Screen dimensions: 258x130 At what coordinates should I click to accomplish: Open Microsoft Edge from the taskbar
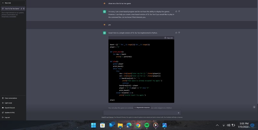[129, 125]
